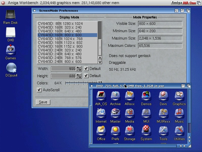Screen dimensions: 202x152
Task: Click the Width input field
Action: point(63,69)
